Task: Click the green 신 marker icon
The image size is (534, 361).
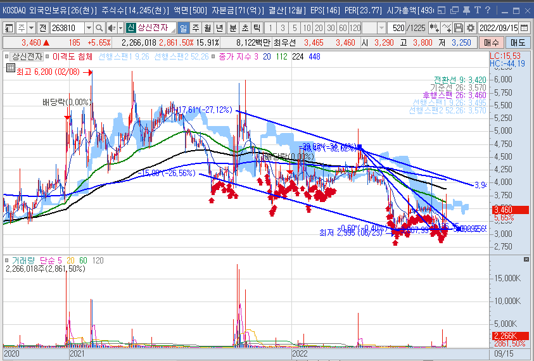Action: click(130, 28)
